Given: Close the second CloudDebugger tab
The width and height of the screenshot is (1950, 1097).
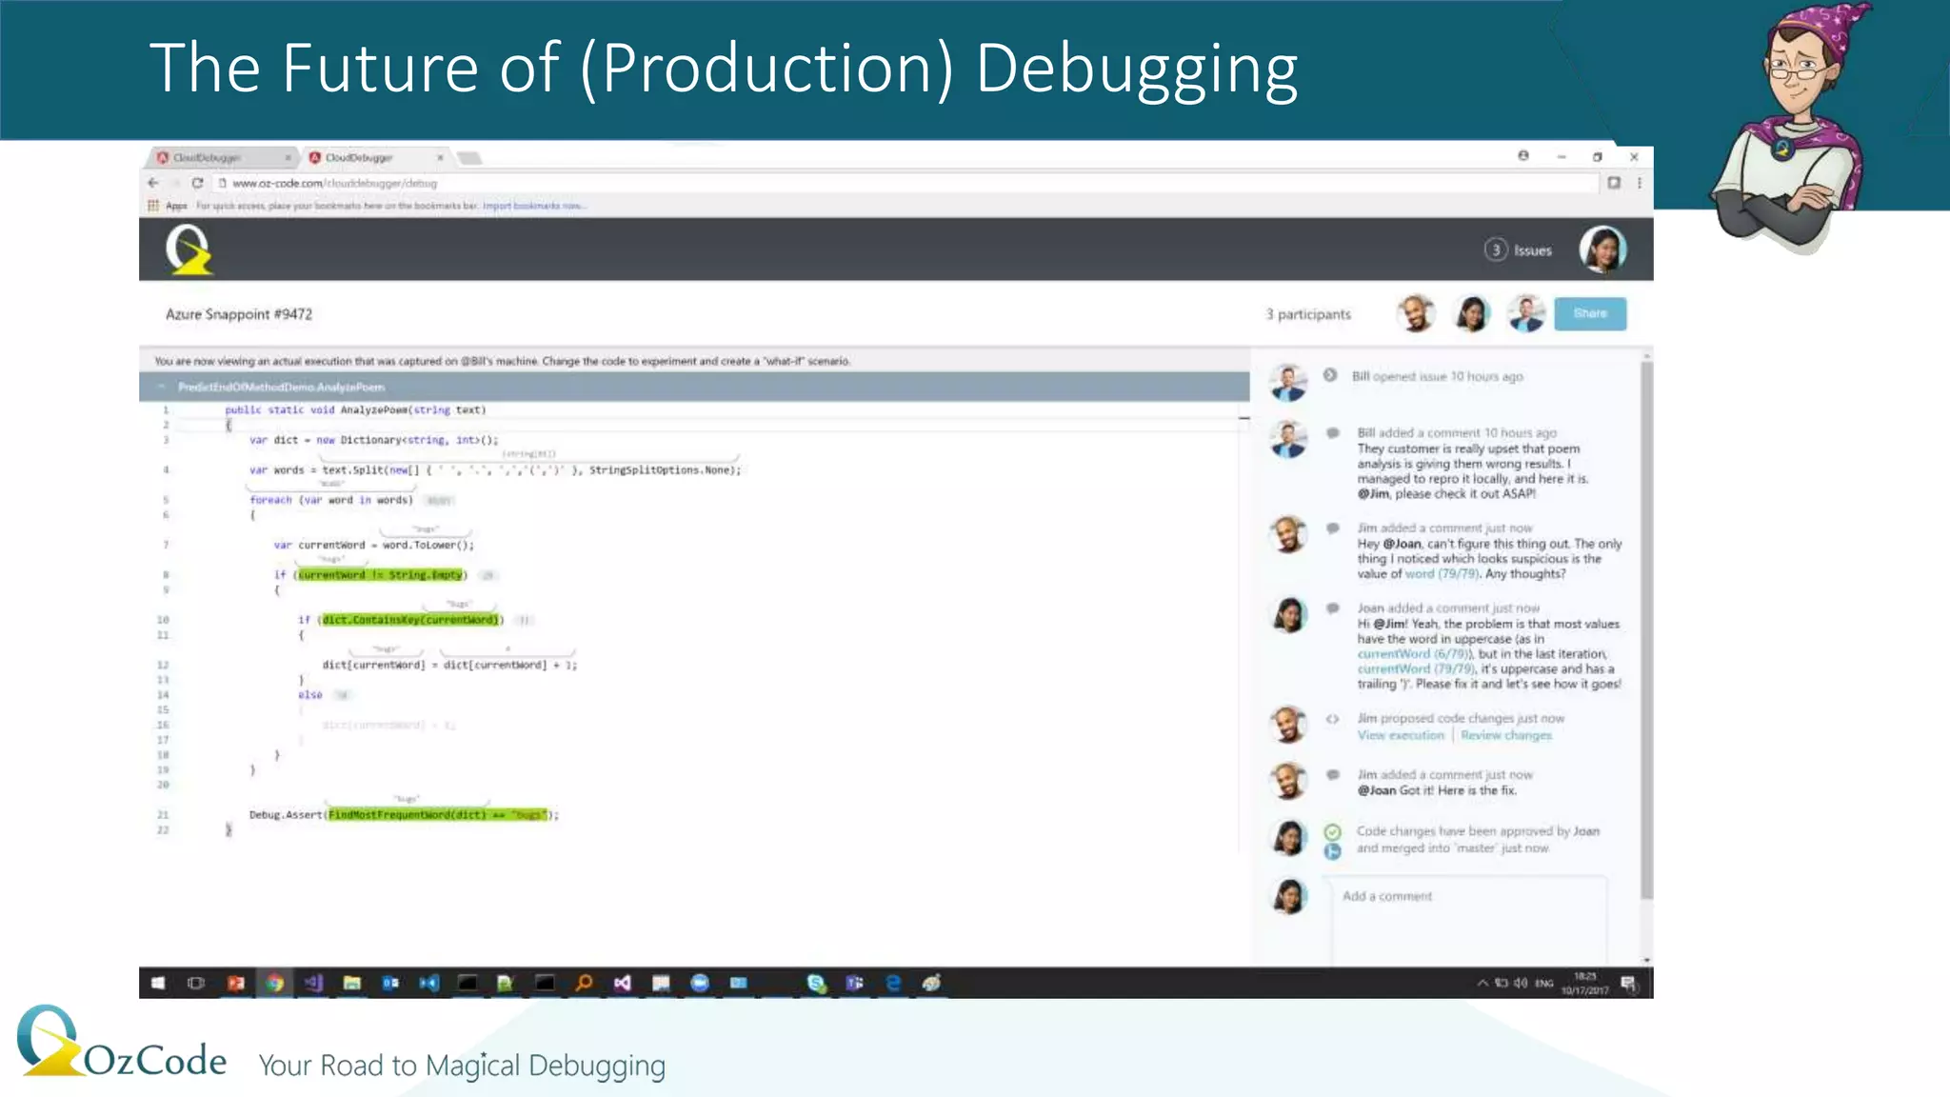Looking at the screenshot, I should (440, 157).
